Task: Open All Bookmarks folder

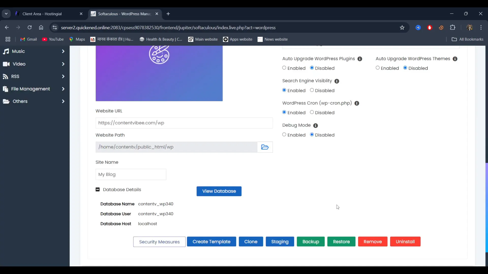Action: (467, 39)
